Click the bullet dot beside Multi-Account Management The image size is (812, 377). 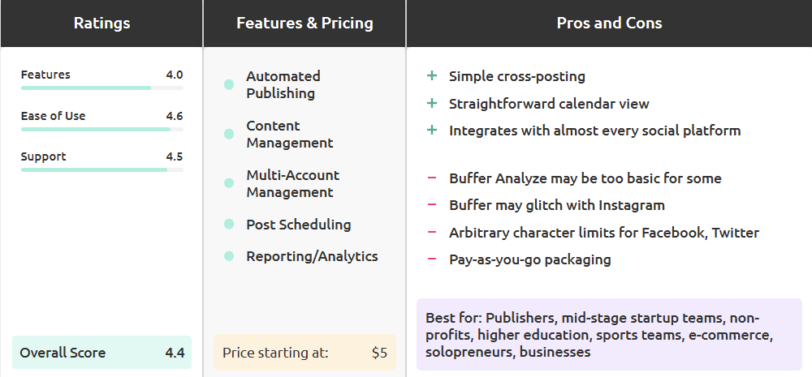229,184
